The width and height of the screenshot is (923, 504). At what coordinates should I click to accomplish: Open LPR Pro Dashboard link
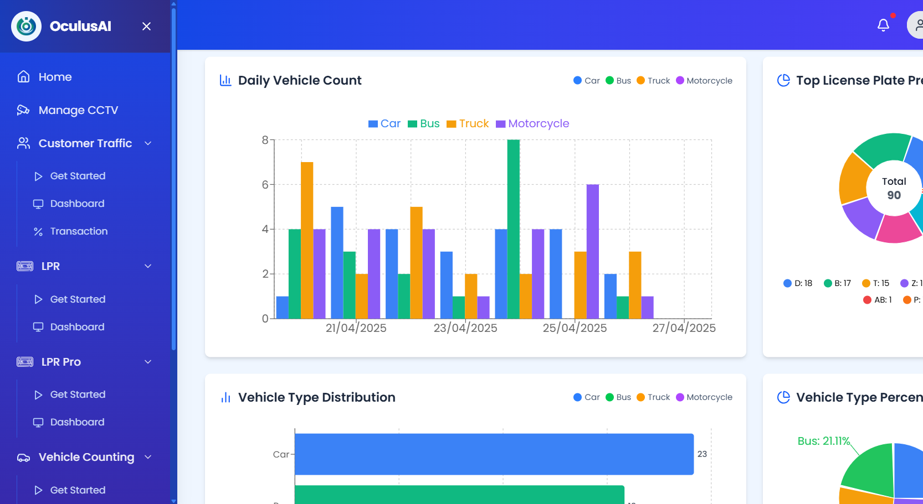77,422
